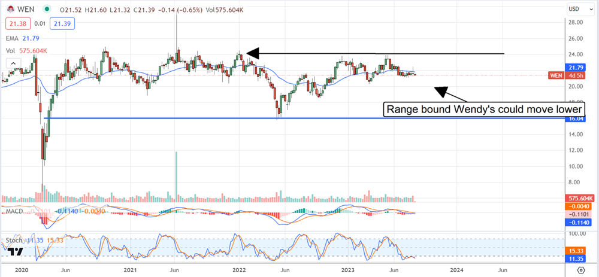Open symbol search via the WEN ticker
The height and width of the screenshot is (277, 599).
pyautogui.click(x=25, y=8)
